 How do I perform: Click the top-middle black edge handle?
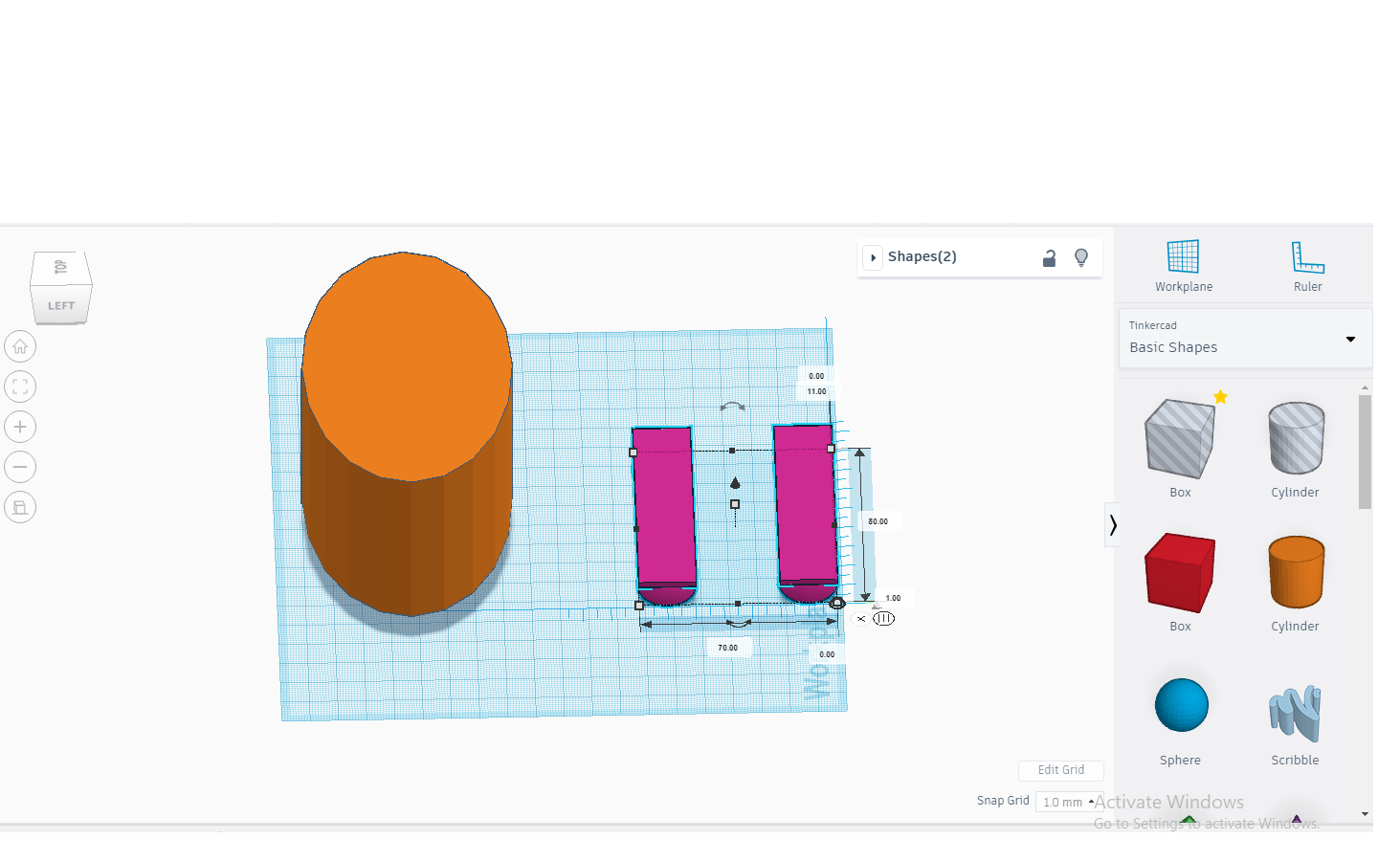pos(732,451)
